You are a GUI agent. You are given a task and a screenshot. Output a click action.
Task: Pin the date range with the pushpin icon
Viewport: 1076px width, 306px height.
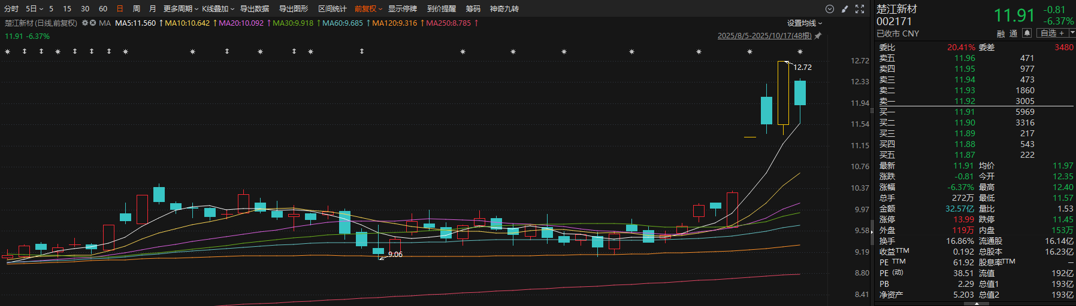pyautogui.click(x=818, y=36)
